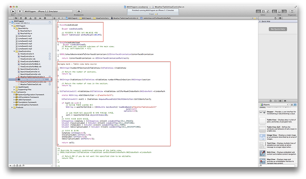This screenshot has height=179, width=306.
Task: Select the Assistant editor mode button
Action: click(x=263, y=11)
